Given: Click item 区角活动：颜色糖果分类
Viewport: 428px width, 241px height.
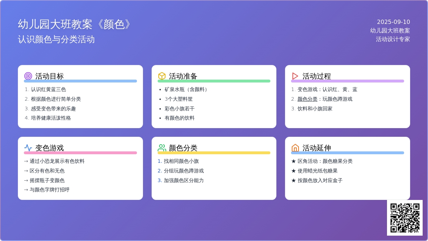Looking at the screenshot, I should pos(325,161).
